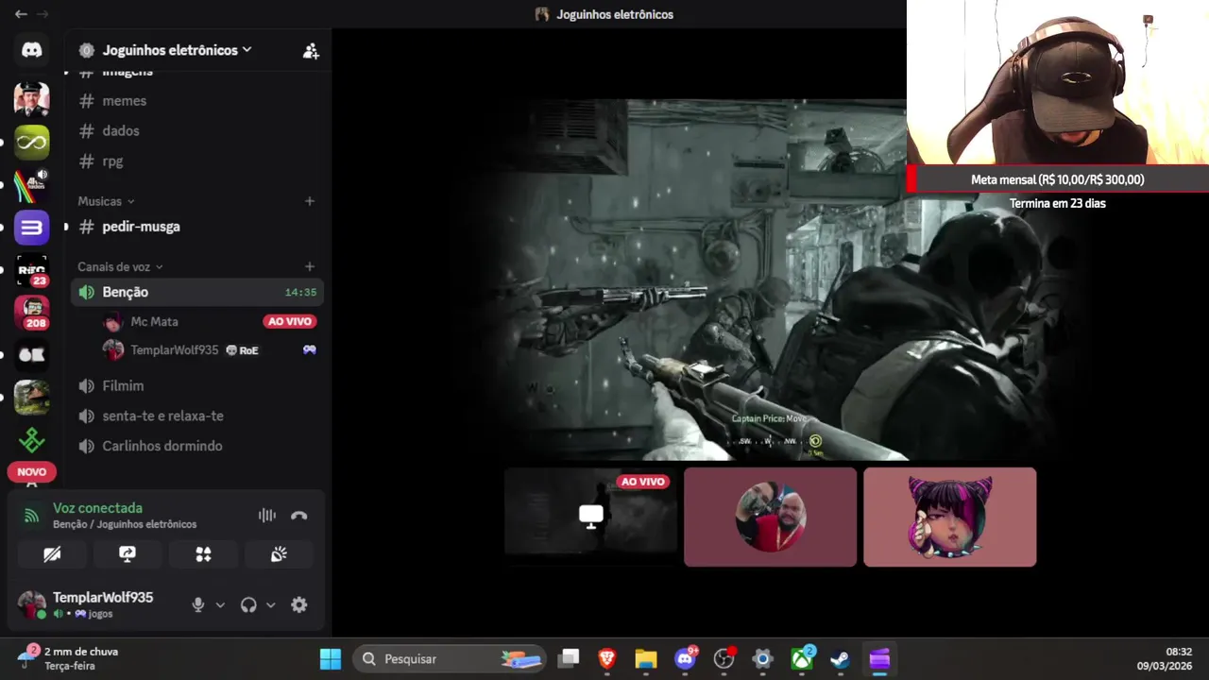Select the Benção voice channel

(x=197, y=292)
